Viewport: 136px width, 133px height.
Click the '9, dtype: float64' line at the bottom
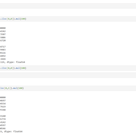(x=11, y=132)
